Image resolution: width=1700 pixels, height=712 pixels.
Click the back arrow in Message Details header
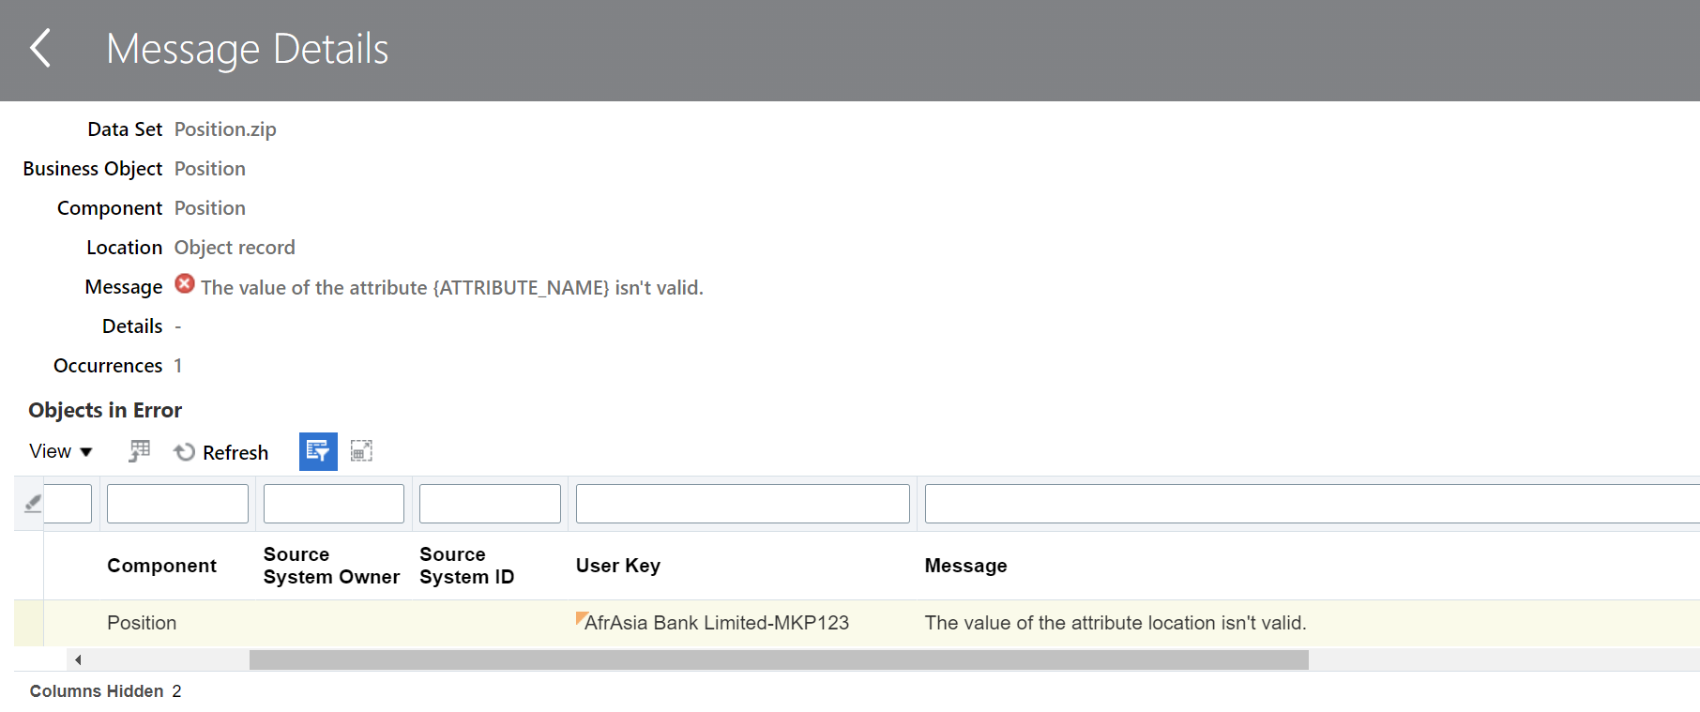click(x=41, y=48)
